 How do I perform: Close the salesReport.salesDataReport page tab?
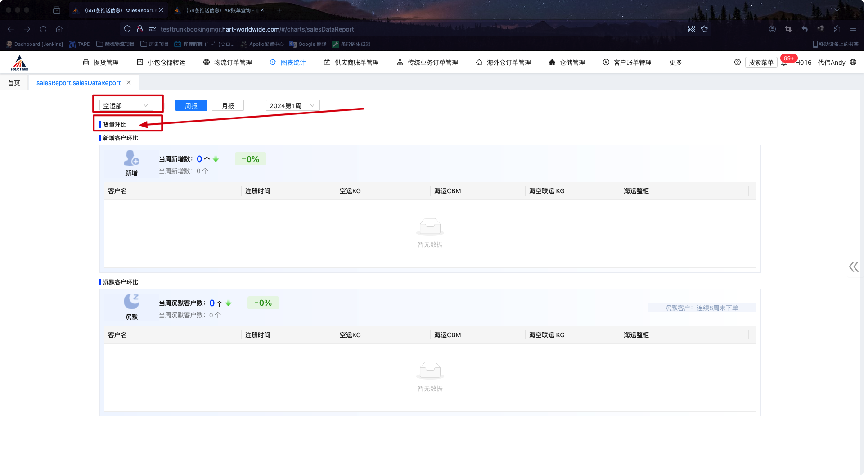coord(129,83)
